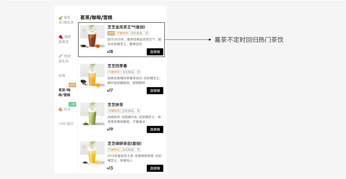Select the green leaf icon beside 轻乳茶/厚乳茶
The width and height of the screenshot is (346, 179).
tap(61, 17)
